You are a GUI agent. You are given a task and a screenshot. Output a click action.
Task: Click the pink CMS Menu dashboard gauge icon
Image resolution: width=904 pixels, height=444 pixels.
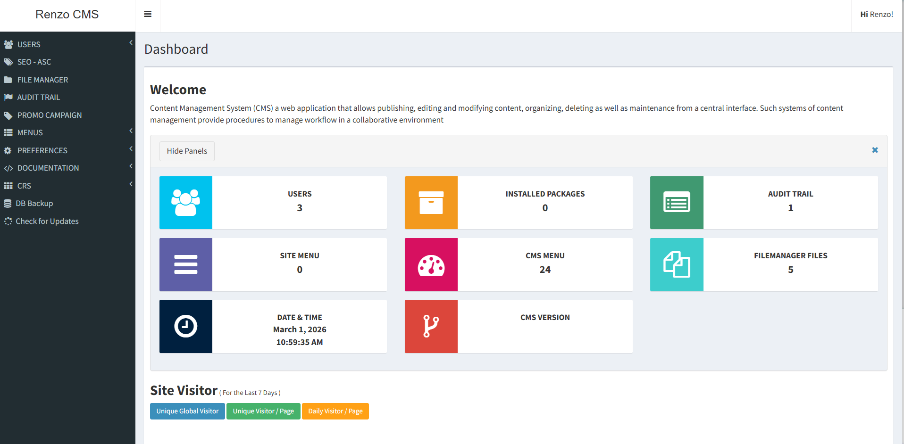[431, 264]
